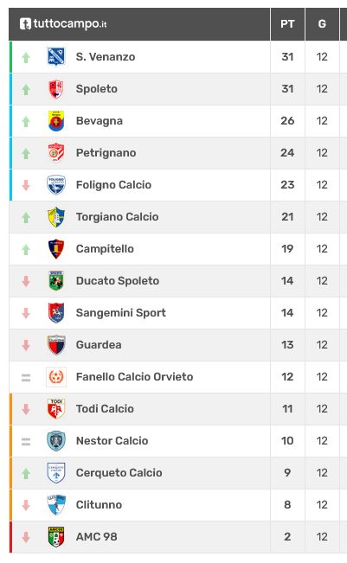The width and height of the screenshot is (347, 563).
Task: Click the Clitunno team name
Action: 99,504
